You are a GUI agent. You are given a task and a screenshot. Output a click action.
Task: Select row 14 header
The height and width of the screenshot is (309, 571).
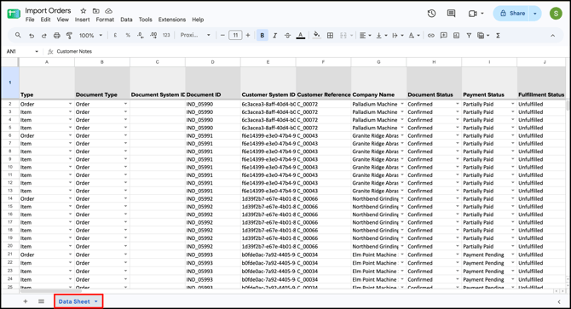[10, 199]
